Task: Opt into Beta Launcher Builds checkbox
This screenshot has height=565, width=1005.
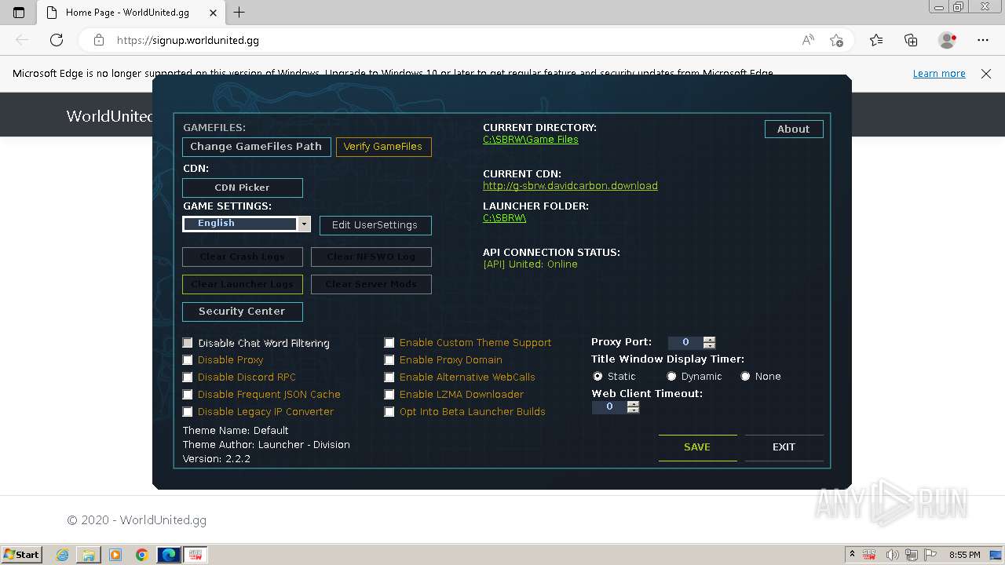Action: (x=389, y=412)
